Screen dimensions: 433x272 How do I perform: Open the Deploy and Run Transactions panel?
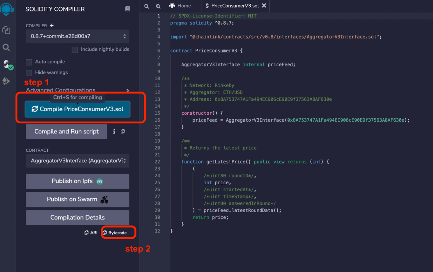pos(6,81)
